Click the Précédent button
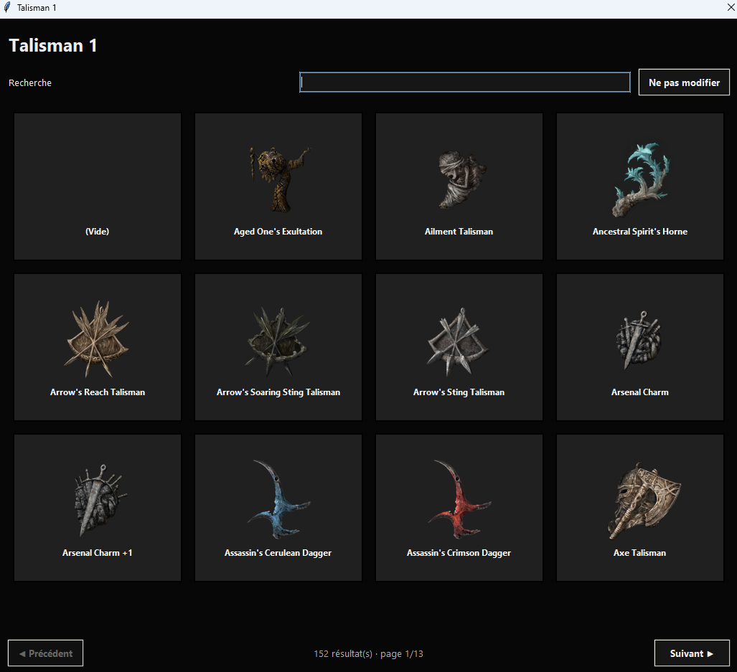This screenshot has width=737, height=672. click(46, 653)
